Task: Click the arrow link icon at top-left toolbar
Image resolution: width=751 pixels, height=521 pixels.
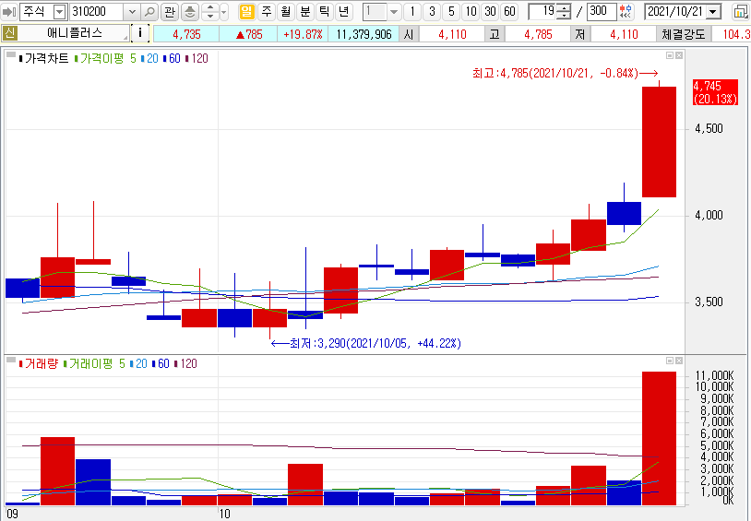Action: (x=9, y=11)
